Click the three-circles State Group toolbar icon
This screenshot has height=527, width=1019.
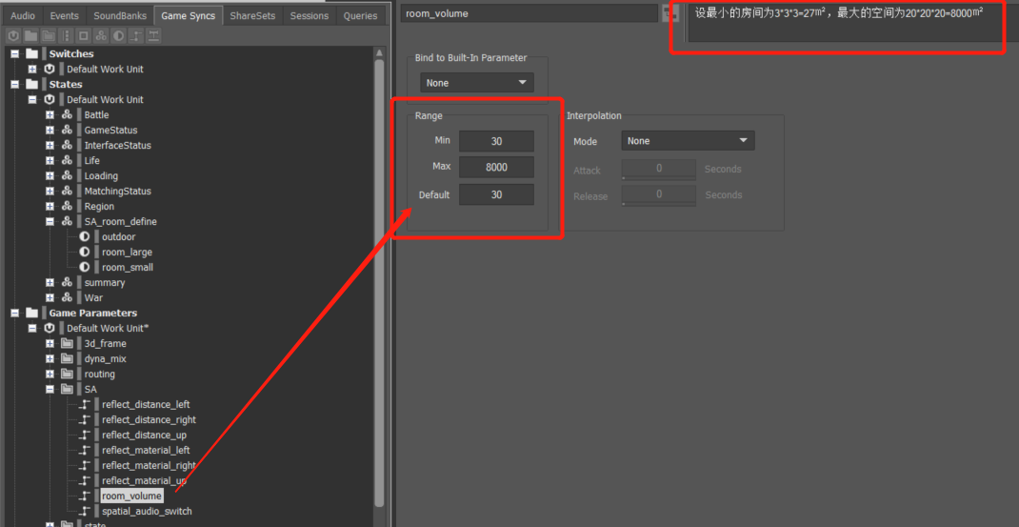(x=101, y=36)
